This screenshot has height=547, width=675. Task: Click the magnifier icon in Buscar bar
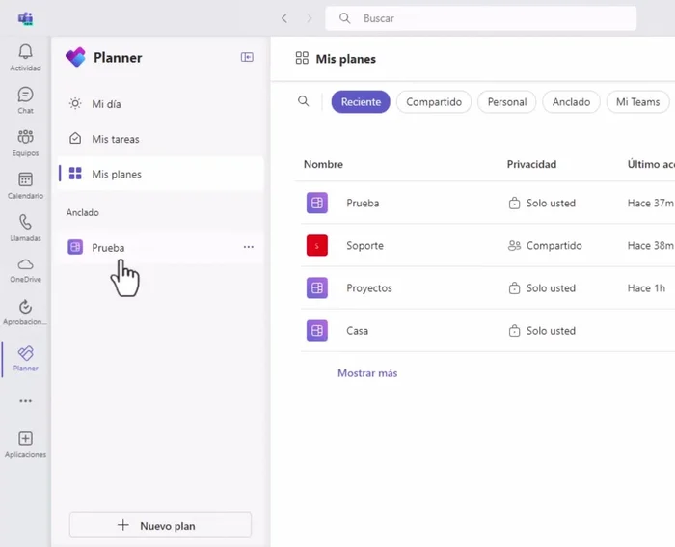(x=344, y=18)
